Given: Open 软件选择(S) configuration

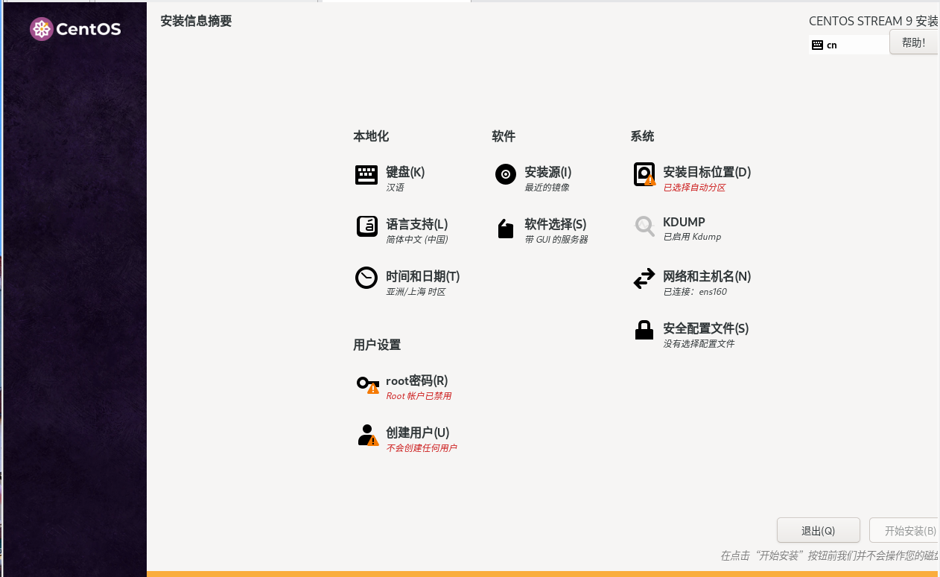Looking at the screenshot, I should [556, 224].
